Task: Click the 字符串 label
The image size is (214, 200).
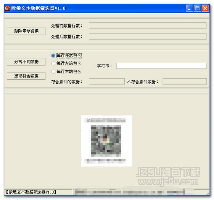Action: [104, 66]
